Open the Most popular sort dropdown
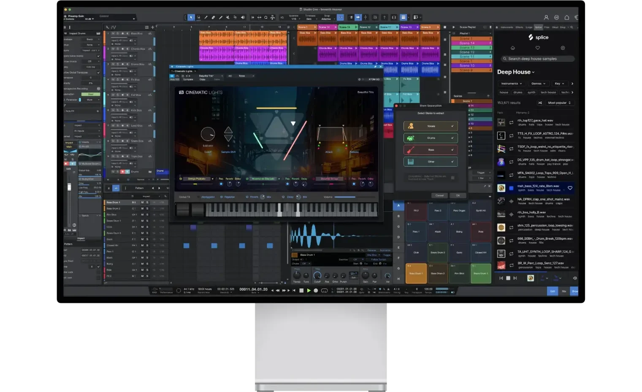 [559, 103]
